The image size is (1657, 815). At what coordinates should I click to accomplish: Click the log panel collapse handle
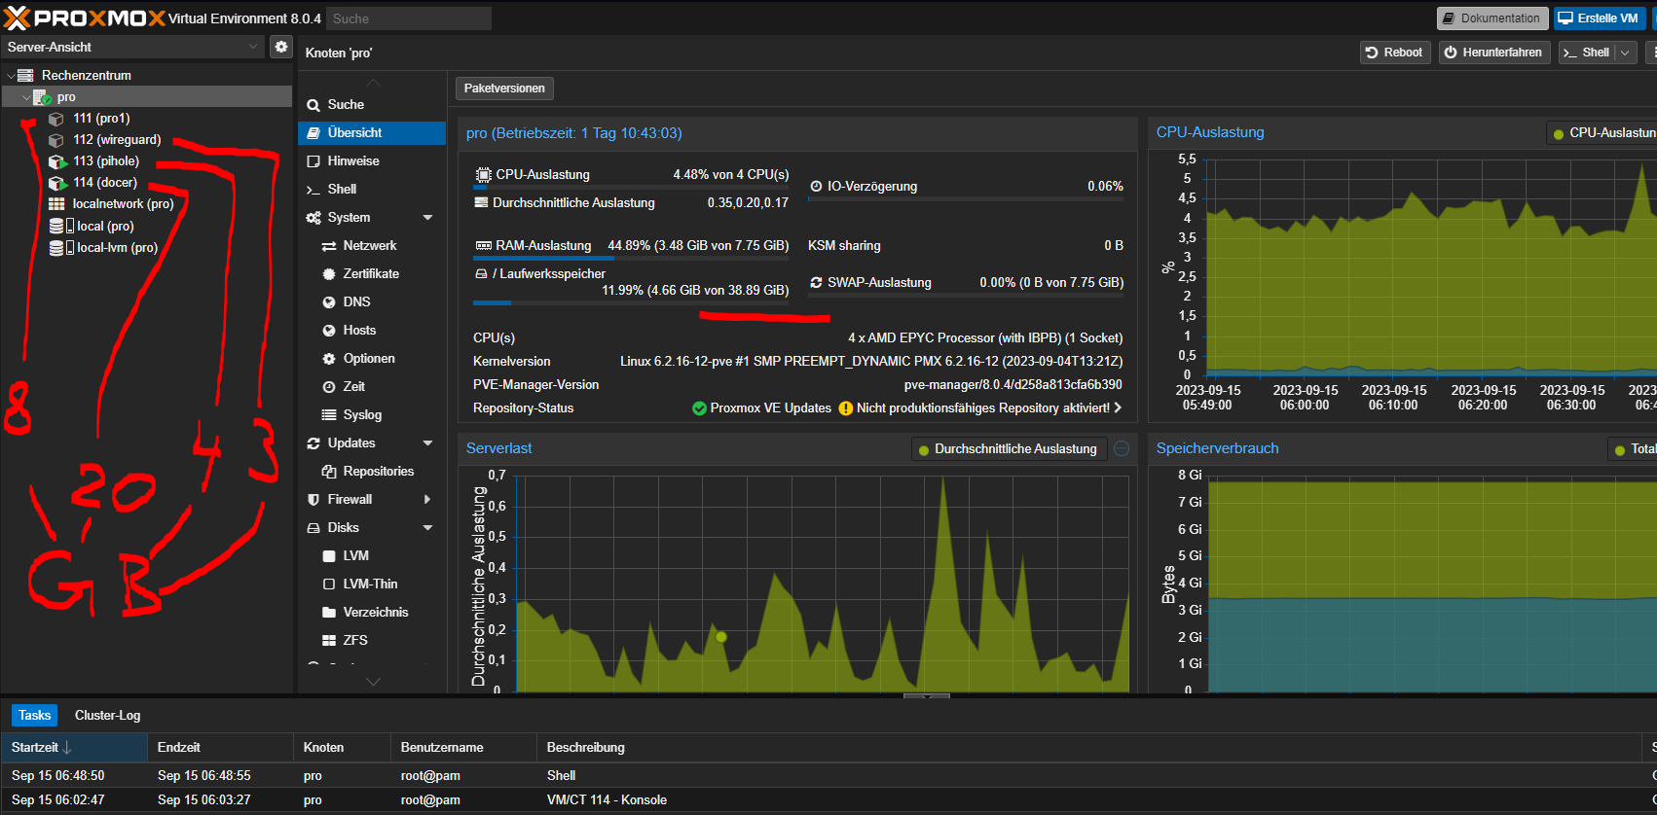coord(926,695)
